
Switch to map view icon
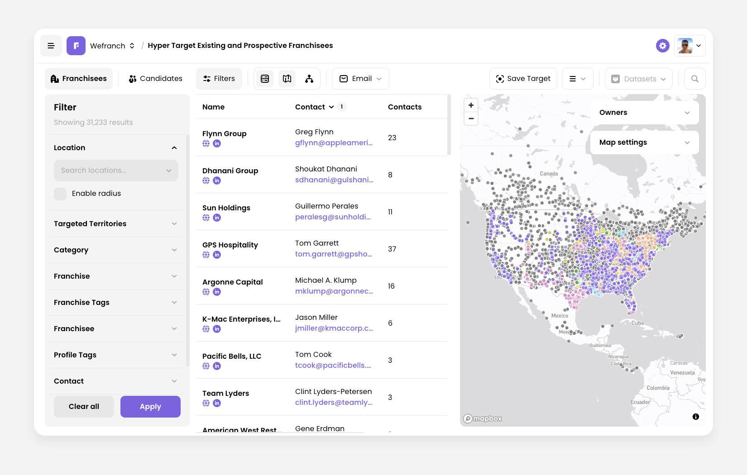coord(287,79)
